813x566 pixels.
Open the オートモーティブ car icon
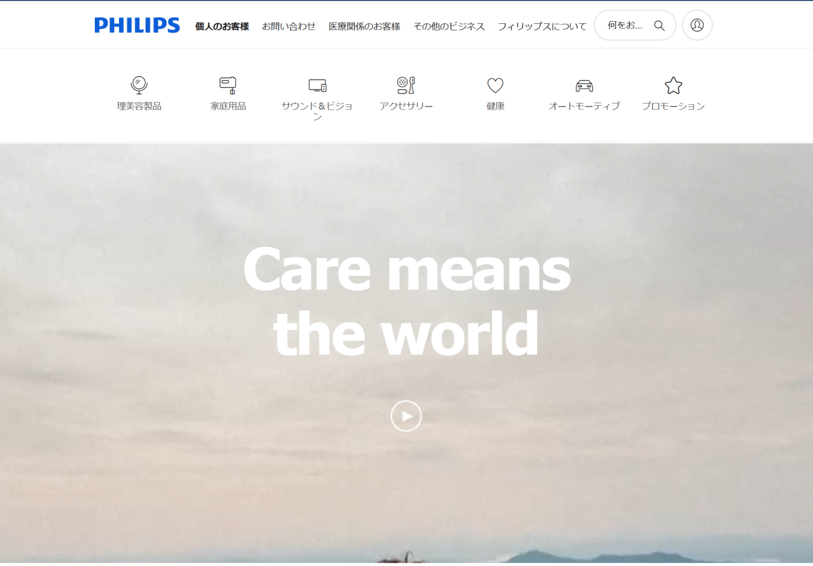(x=584, y=86)
